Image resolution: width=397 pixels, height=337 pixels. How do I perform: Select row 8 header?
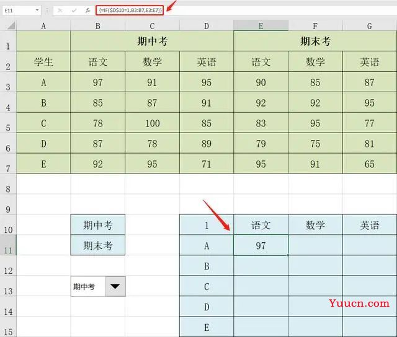click(x=8, y=184)
